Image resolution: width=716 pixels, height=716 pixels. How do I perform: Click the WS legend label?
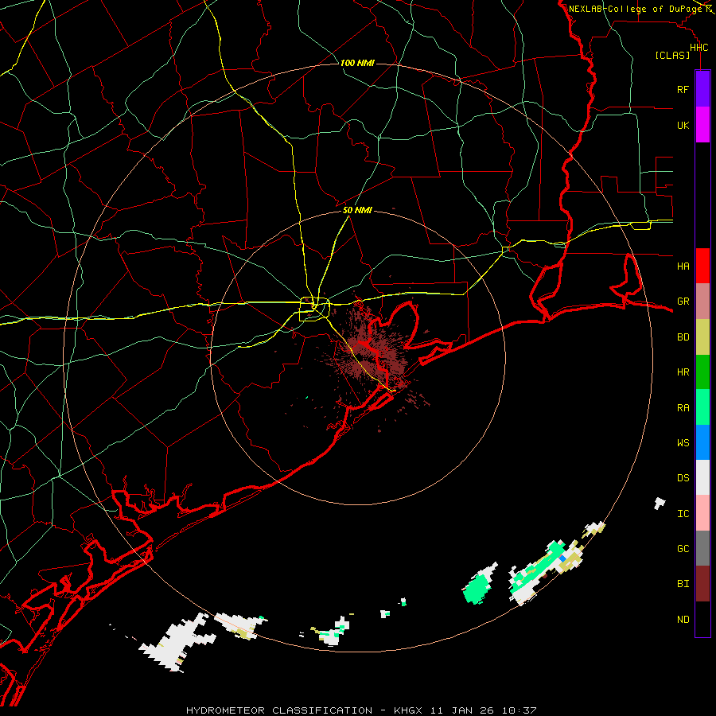683,442
